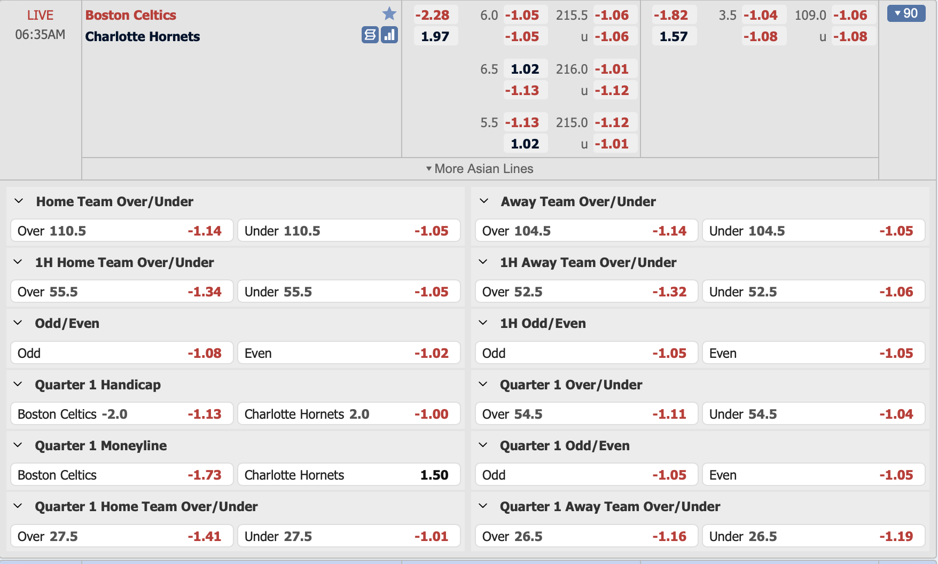Click Charlotte Hornets full-time moneyline 1.97
The height and width of the screenshot is (564, 938).
click(435, 36)
